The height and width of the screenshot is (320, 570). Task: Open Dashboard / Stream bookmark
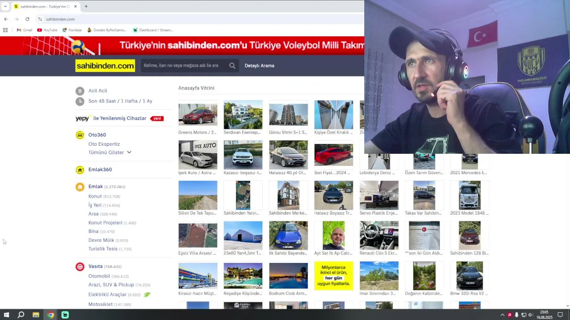click(153, 30)
